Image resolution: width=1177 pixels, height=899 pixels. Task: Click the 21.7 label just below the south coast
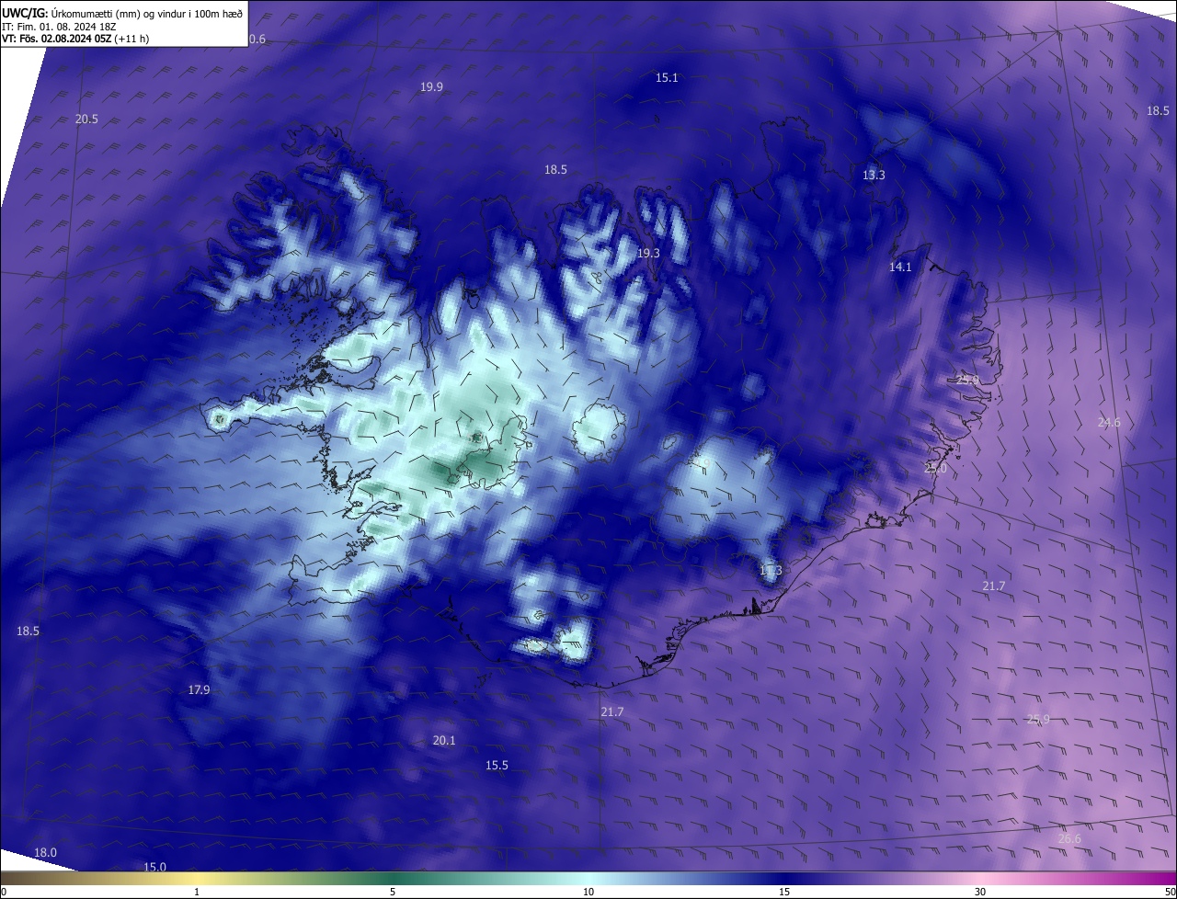[x=611, y=711]
